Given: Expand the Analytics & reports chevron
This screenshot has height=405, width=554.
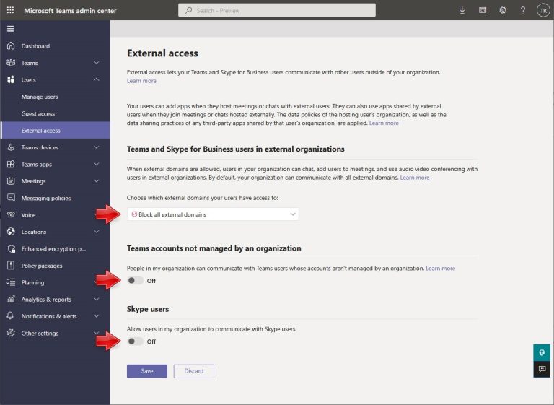Looking at the screenshot, I should pyautogui.click(x=97, y=300).
